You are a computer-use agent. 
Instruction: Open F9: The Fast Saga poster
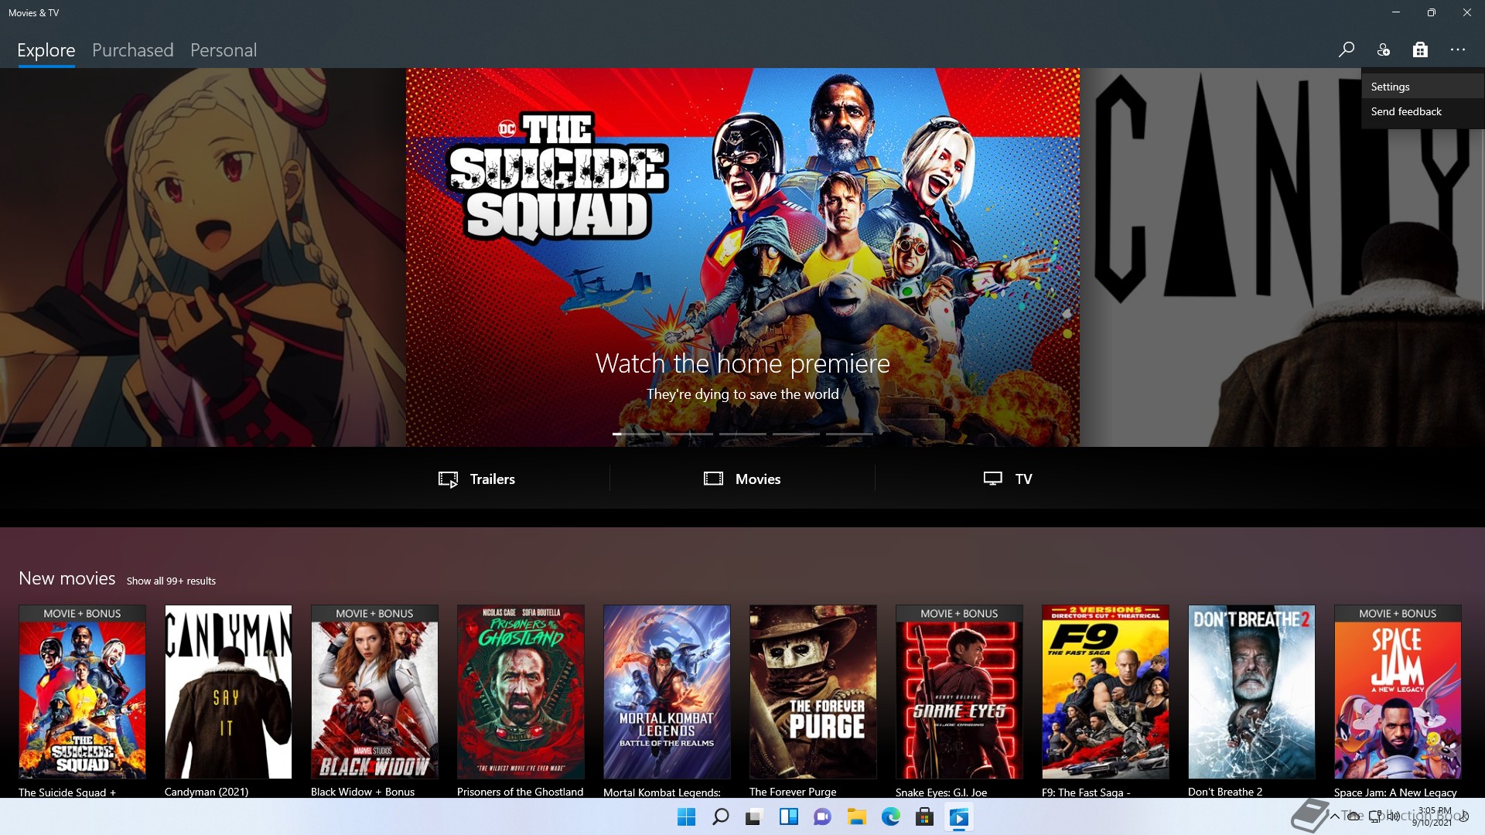[1105, 692]
